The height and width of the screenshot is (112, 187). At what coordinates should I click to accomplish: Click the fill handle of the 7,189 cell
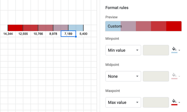(x=76, y=36)
